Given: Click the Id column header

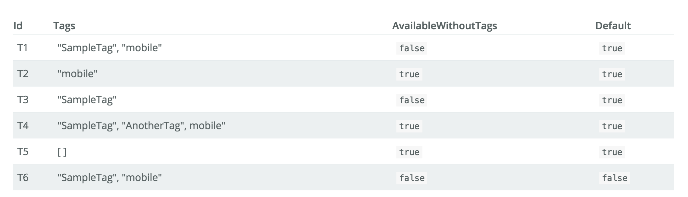Looking at the screenshot, I should click(18, 26).
